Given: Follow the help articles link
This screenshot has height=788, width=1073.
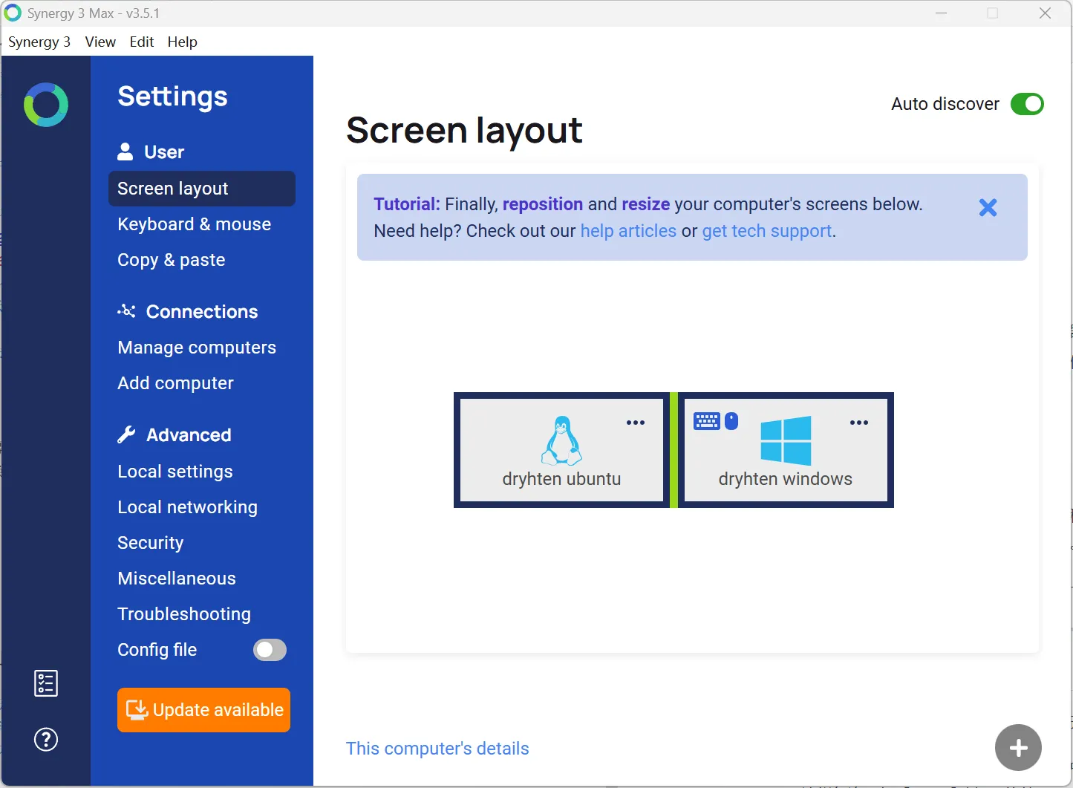Looking at the screenshot, I should click(x=628, y=231).
